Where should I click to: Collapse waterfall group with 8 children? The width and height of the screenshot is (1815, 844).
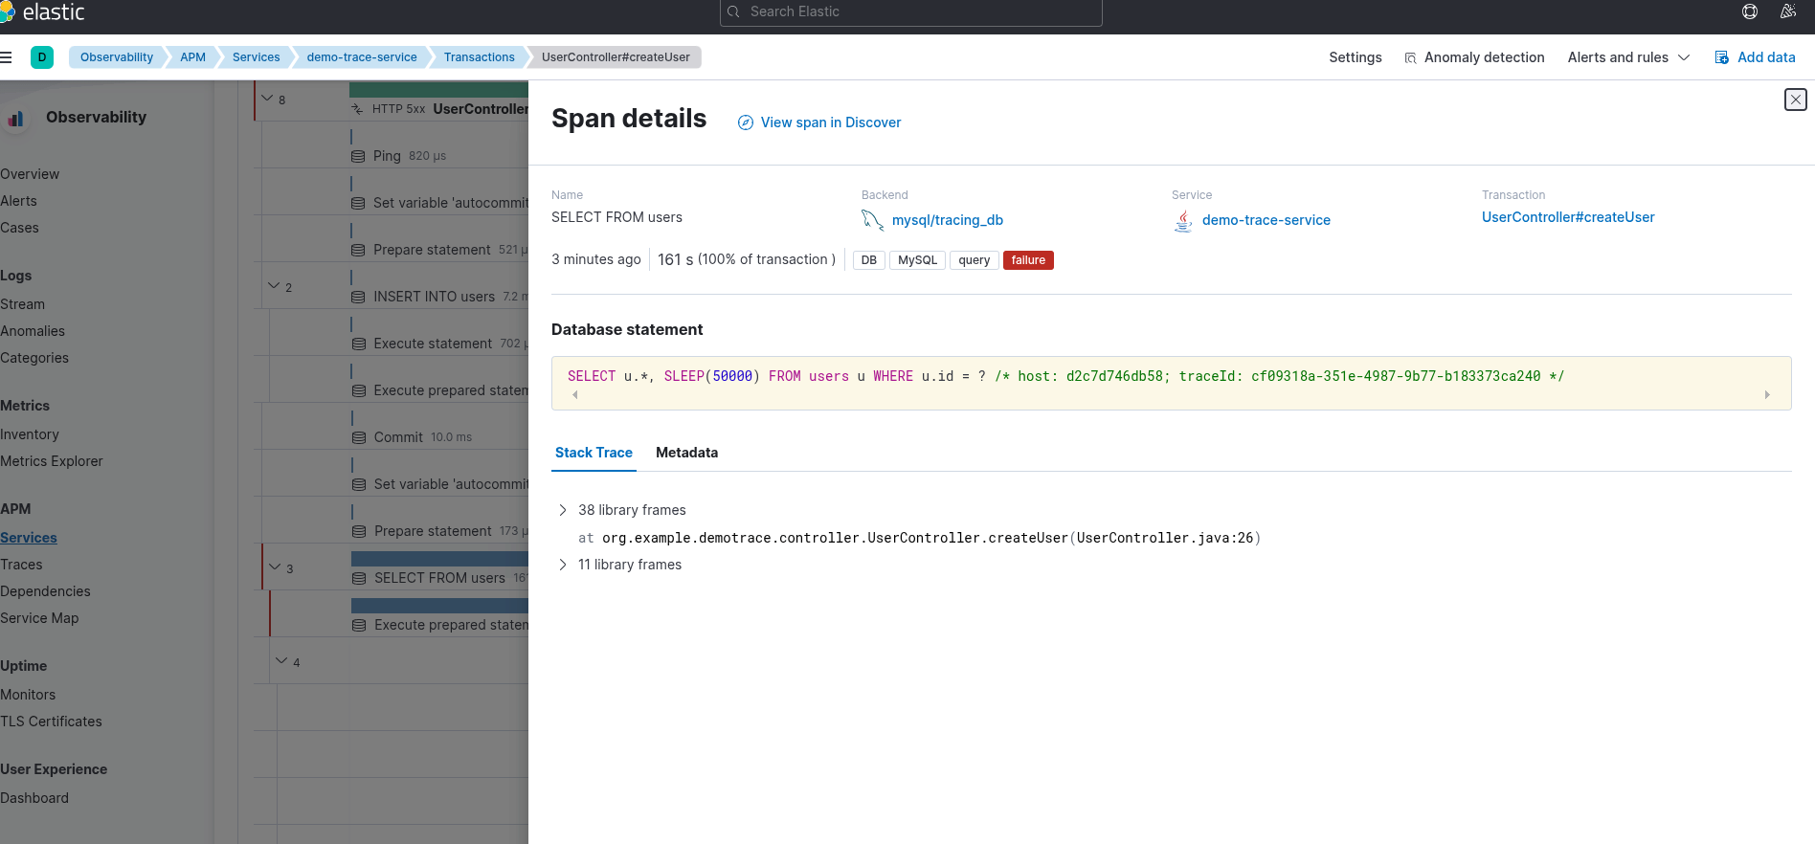267,99
